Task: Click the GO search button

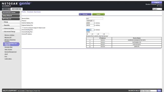Action: tap(159, 91)
